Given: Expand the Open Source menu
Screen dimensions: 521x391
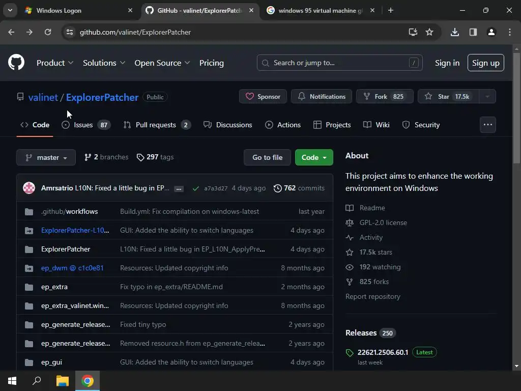Looking at the screenshot, I should pos(162,63).
